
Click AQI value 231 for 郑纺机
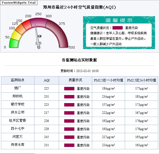(46, 97)
